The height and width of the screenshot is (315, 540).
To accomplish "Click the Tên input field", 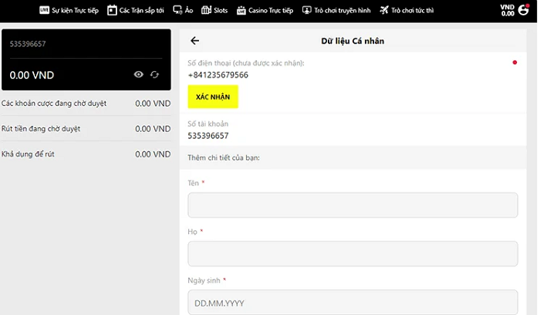I will (353, 205).
